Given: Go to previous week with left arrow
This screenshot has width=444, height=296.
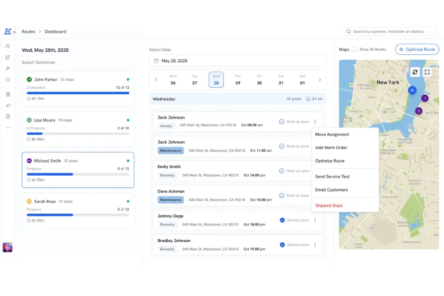Looking at the screenshot, I should [156, 80].
